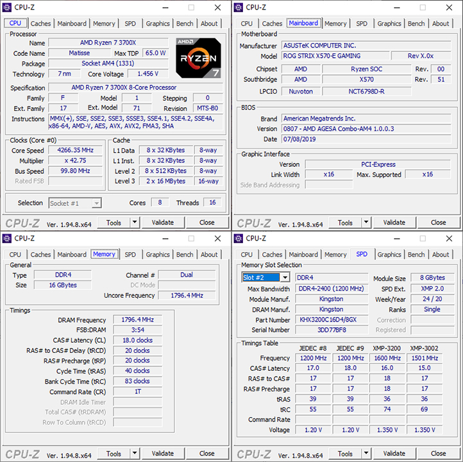
Task: Click the motherboard model ROG STRIX X570-E GAMING
Action: pyautogui.click(x=335, y=56)
